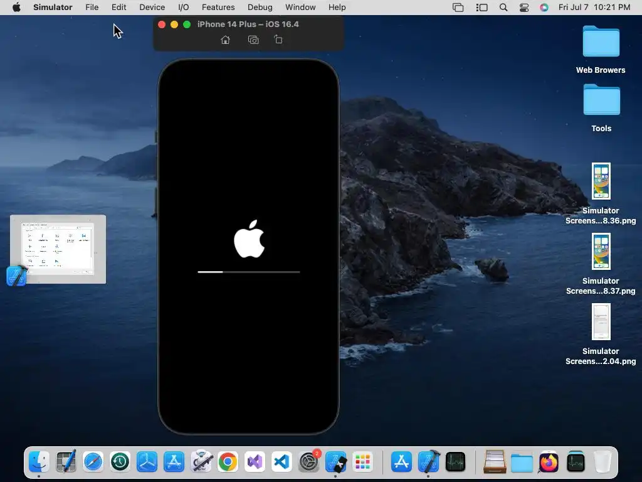
Task: Open the App Store icon beside Xcode hammer
Action: 401,462
